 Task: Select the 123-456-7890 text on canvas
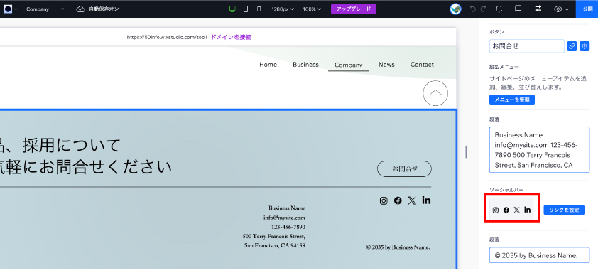tap(288, 227)
